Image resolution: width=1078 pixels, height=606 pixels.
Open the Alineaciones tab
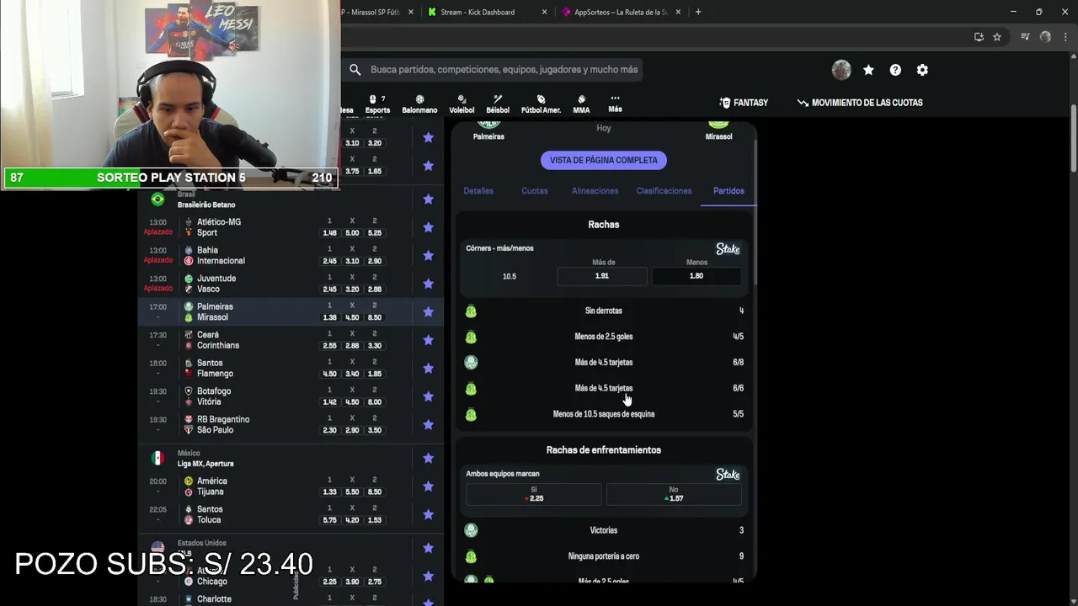(x=595, y=191)
